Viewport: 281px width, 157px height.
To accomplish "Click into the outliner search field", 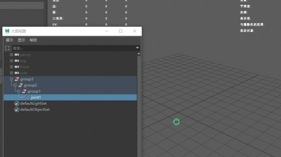I will [74, 48].
